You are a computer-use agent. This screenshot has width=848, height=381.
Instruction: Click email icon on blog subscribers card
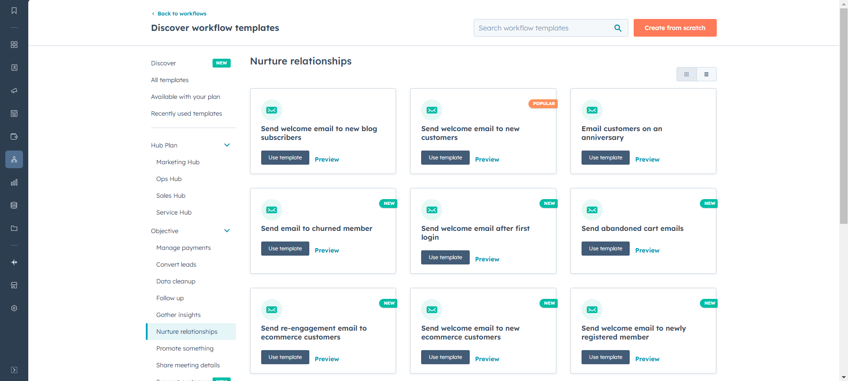click(x=272, y=110)
